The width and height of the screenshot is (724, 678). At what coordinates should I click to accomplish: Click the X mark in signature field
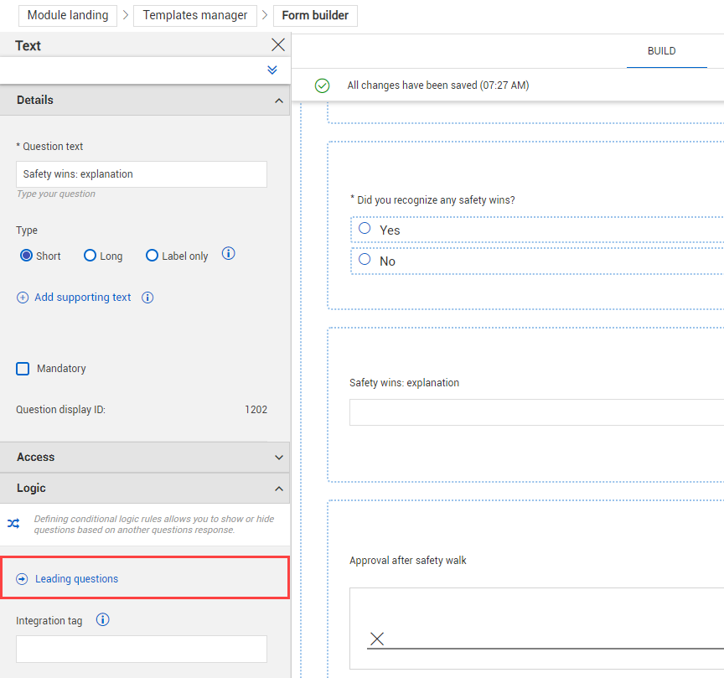point(377,639)
